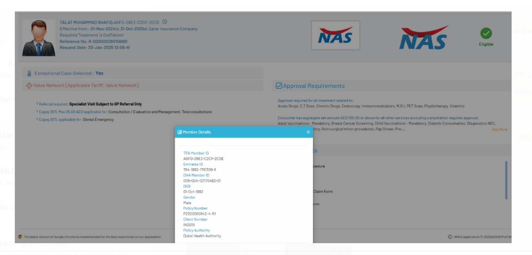
Task: Click NNHS Application copyright footer text
Action: click(x=482, y=237)
